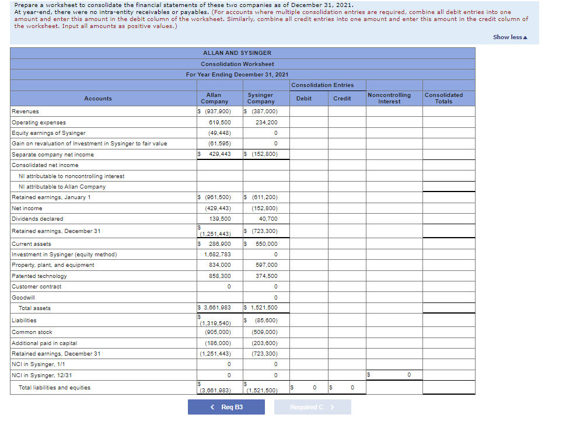Viewport: 587px width, 428px height.
Task: Go back to Req B3
Action: [227, 407]
